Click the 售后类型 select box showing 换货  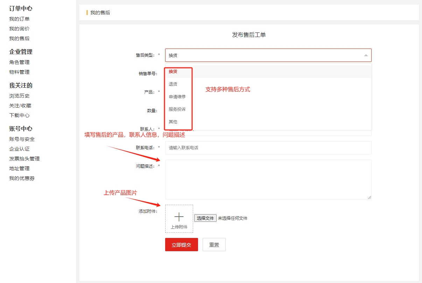pyautogui.click(x=268, y=55)
